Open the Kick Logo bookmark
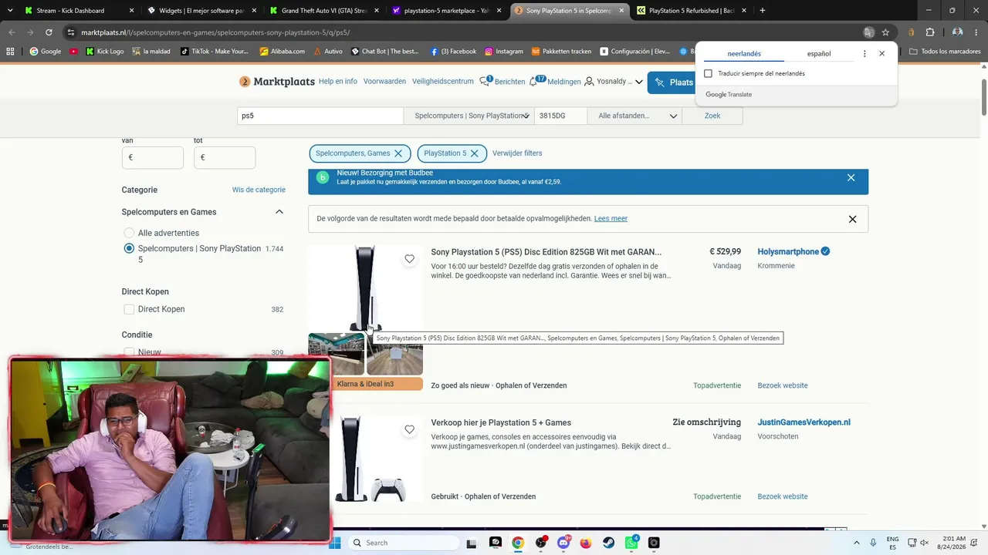This screenshot has height=555, width=988. coord(104,52)
